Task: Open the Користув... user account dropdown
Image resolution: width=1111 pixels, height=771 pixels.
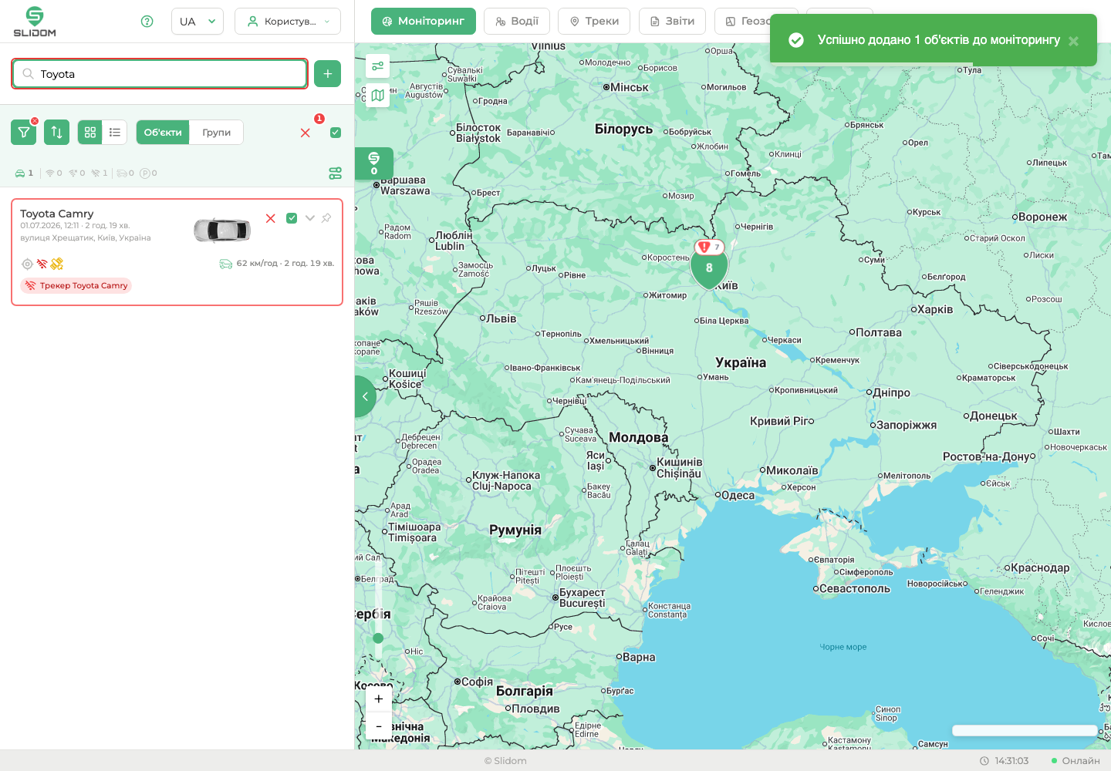Action: pyautogui.click(x=288, y=22)
